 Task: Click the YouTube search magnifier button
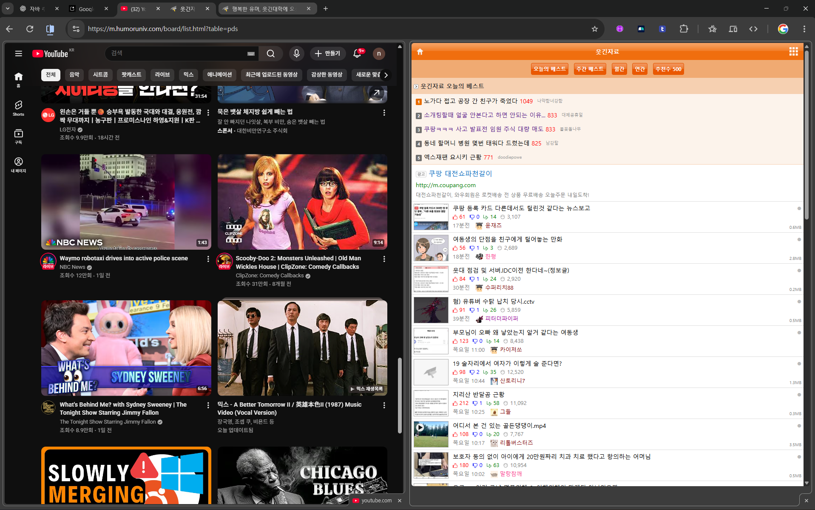[x=271, y=54]
